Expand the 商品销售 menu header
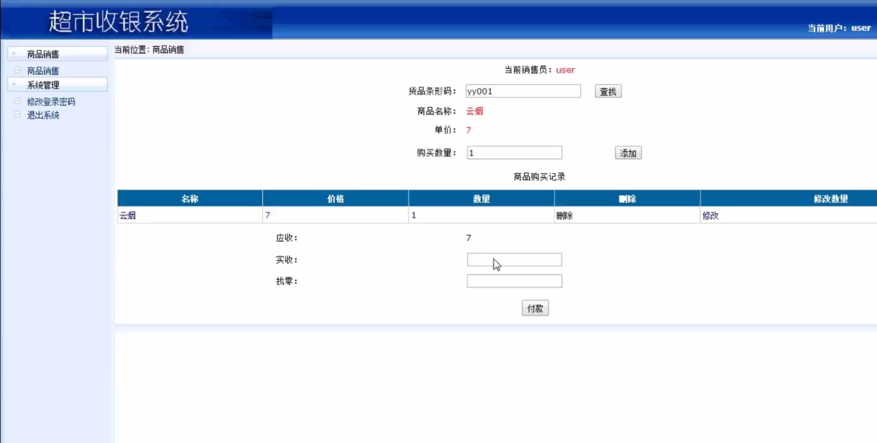877x443 pixels. 57,54
